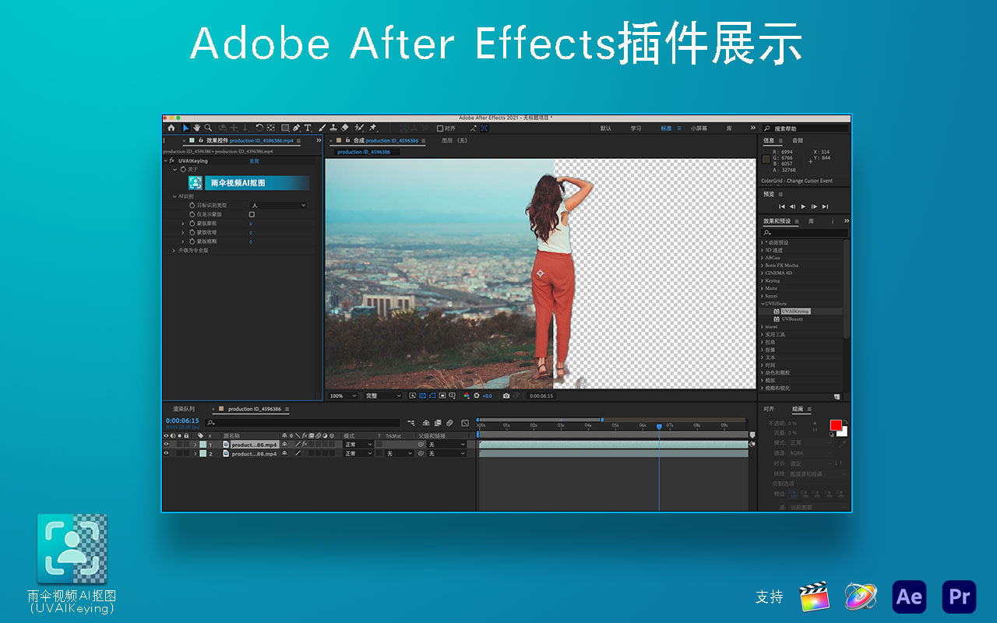Click the UVBeauty effect preset icon
The height and width of the screenshot is (623, 997).
coord(777,319)
